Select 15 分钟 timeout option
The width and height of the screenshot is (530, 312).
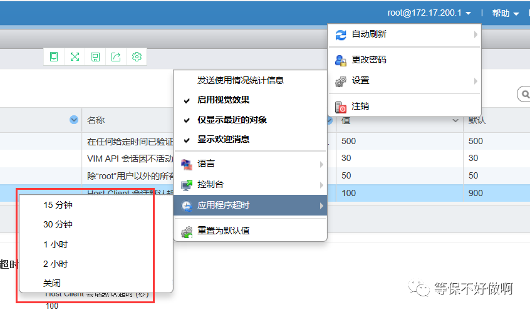pos(58,205)
